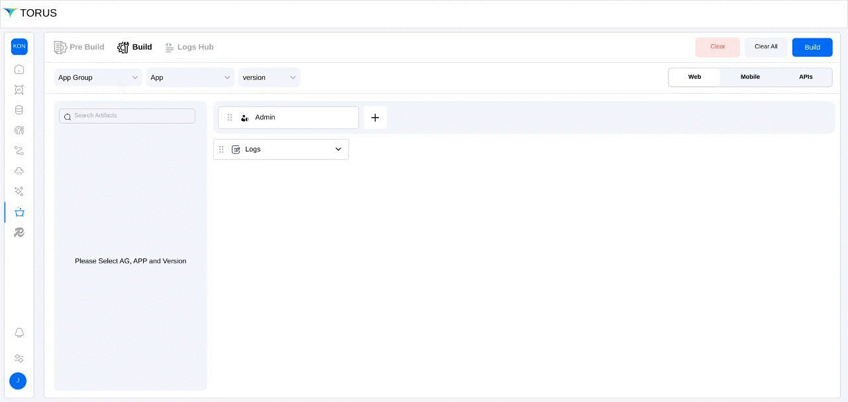This screenshot has width=848, height=402.
Task: Switch platform toggle to APIs
Action: 806,77
